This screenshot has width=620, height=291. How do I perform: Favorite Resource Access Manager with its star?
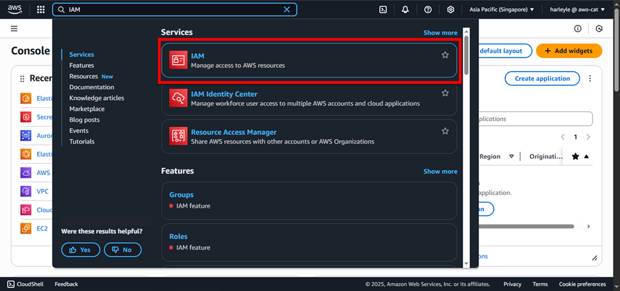coord(445,131)
